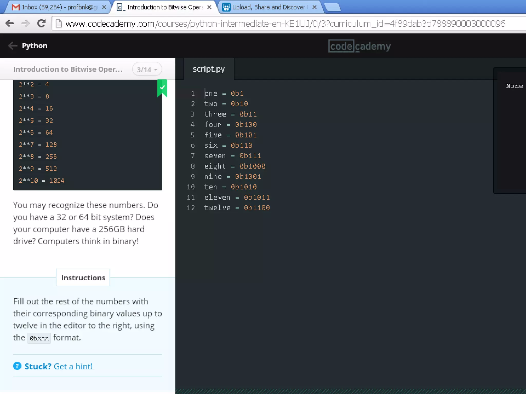Click the Introduction to Bitwise Oper... lesson title
526x394 pixels.
point(68,69)
